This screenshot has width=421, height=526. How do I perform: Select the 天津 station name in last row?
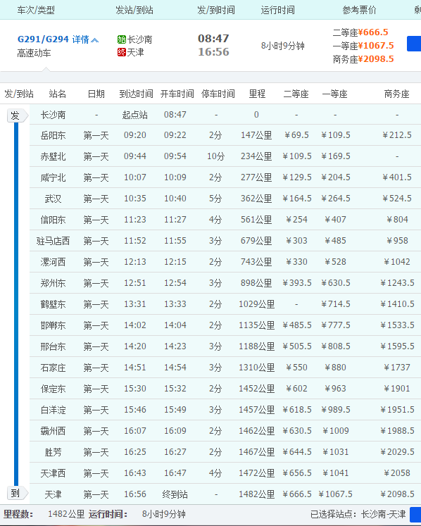53,494
